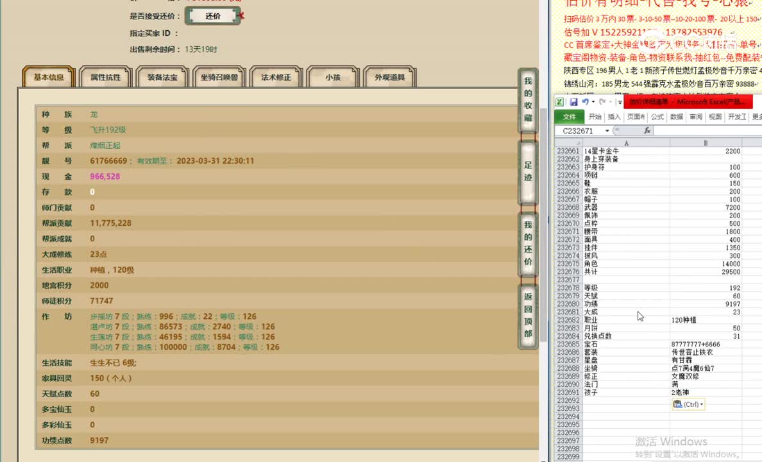762x462 pixels.
Task: Click the Excel title bar text
Action: click(x=687, y=102)
